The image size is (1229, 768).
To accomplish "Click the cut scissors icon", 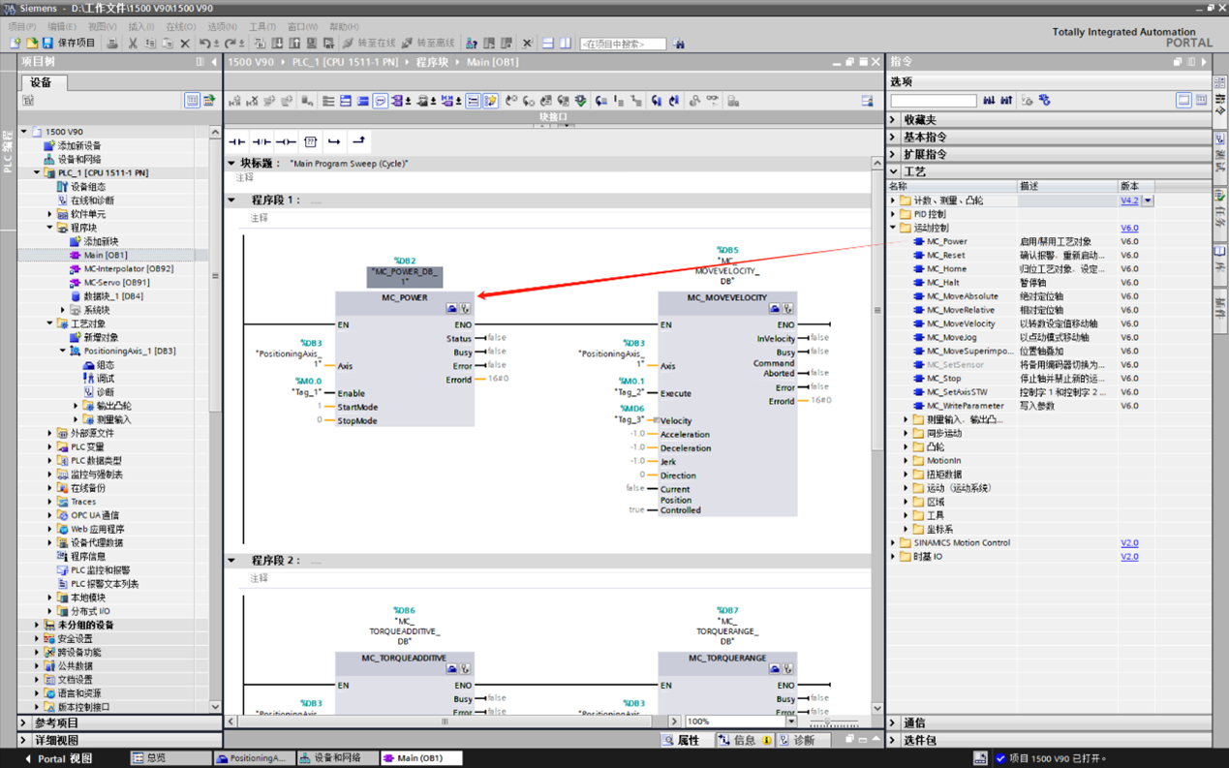I will 133,44.
